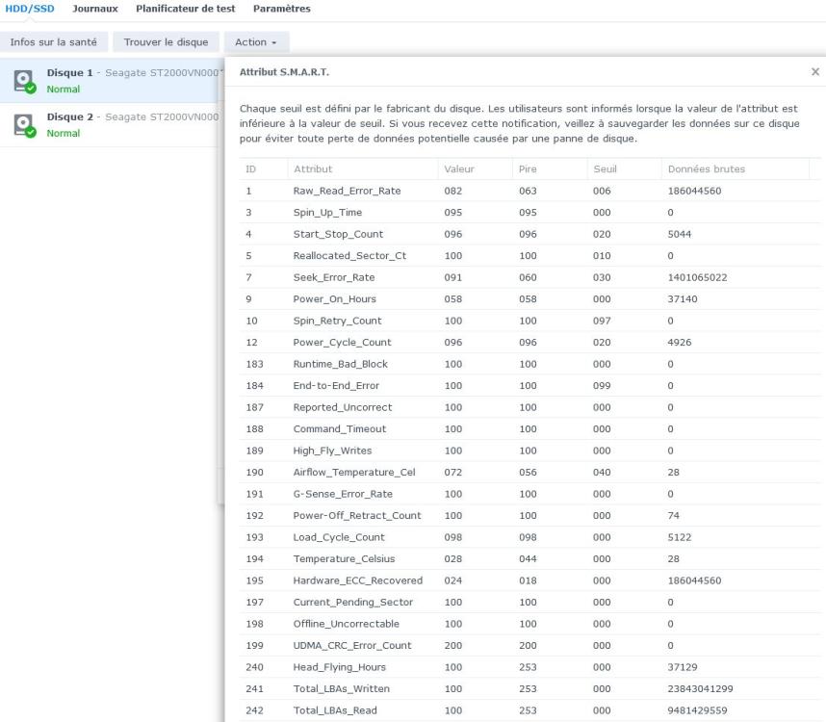Click the Temperature_Celsius attribute row
Image resolution: width=826 pixels, height=722 pixels.
[x=344, y=559]
